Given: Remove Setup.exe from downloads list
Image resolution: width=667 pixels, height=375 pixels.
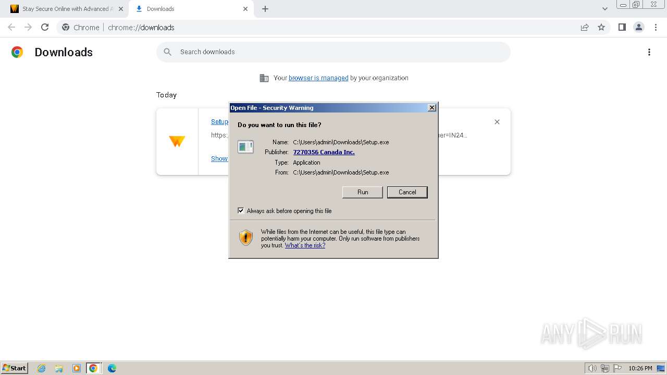Looking at the screenshot, I should (497, 122).
